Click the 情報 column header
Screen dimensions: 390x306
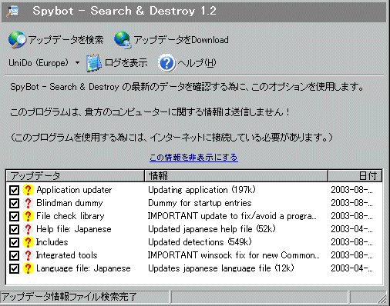pos(237,176)
